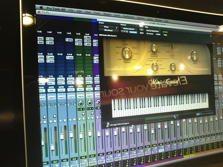223x167 pixels.
Task: Click the red Tuning Scale button in Mini Grand
Action: (x=172, y=51)
